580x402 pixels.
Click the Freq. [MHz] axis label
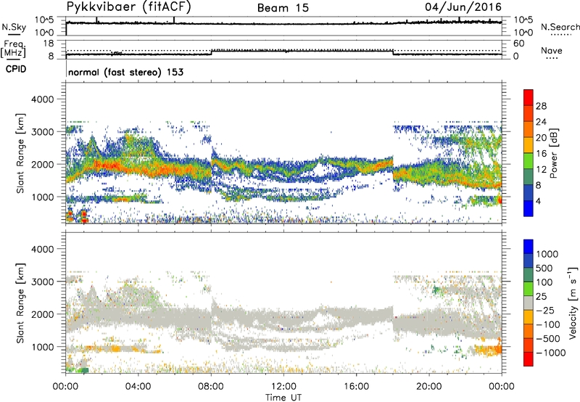pyautogui.click(x=13, y=49)
